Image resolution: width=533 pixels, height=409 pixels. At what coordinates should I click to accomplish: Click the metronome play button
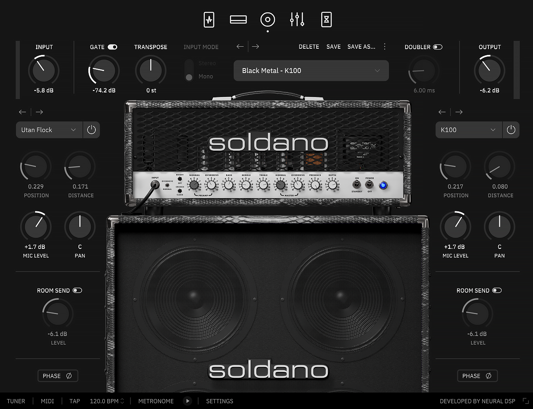[x=187, y=401]
